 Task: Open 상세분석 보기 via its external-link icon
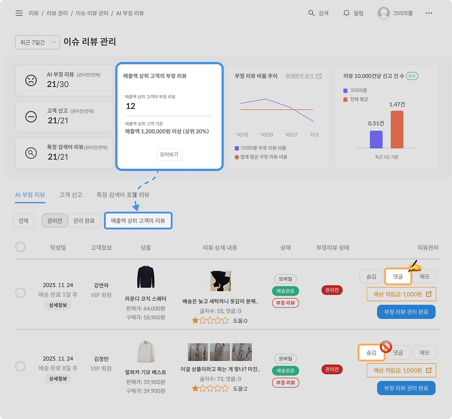click(319, 76)
